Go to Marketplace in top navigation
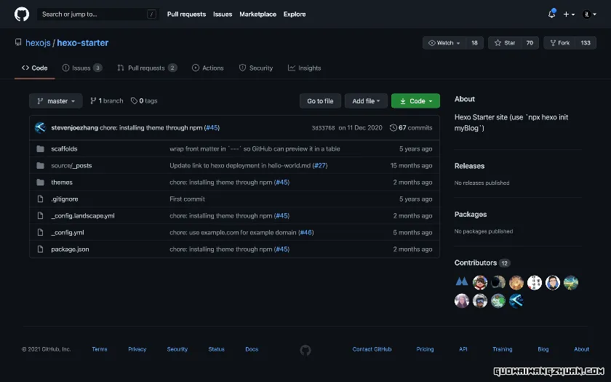This screenshot has height=382, width=611. (257, 14)
